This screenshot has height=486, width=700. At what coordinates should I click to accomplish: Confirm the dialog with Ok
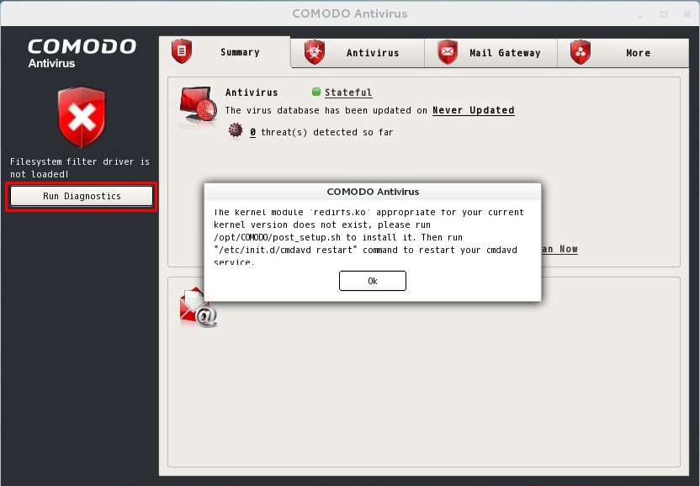click(x=372, y=281)
